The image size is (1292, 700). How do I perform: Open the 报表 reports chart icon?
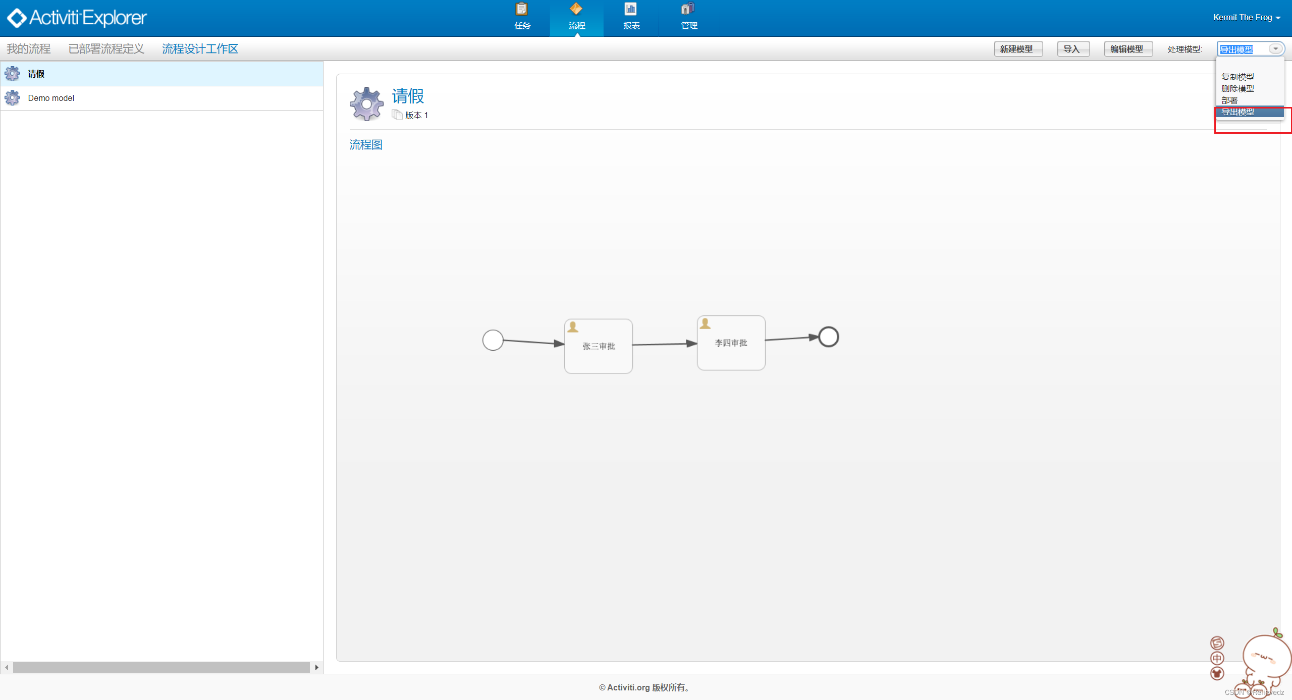coord(631,10)
